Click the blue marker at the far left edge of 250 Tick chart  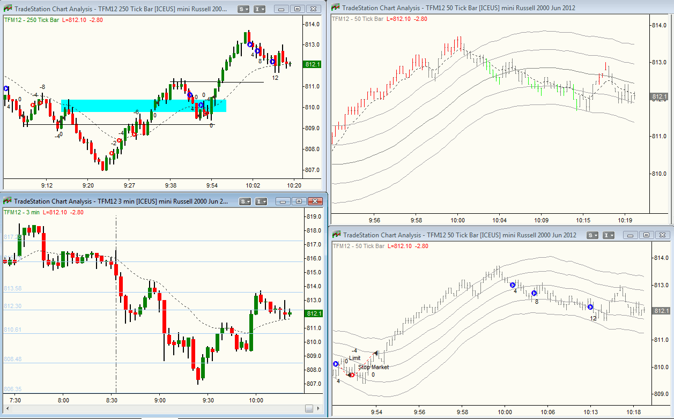click(6, 89)
